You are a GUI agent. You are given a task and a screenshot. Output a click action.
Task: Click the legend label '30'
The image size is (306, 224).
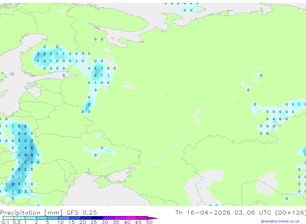(x=105, y=222)
